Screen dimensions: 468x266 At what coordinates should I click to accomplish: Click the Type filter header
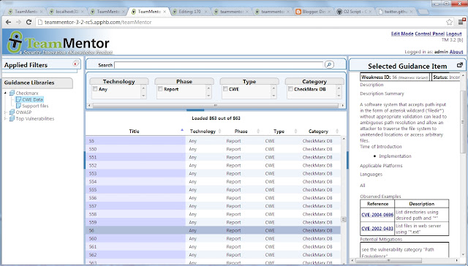249,81
